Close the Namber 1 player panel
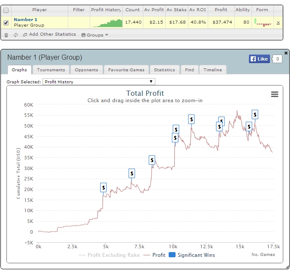297x274 pixels. (x=286, y=53)
